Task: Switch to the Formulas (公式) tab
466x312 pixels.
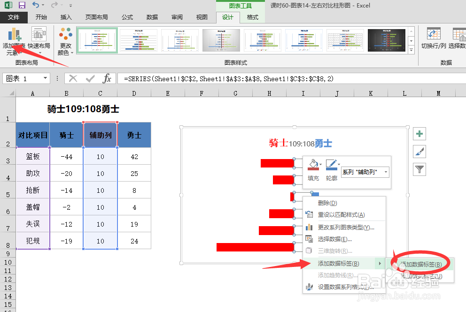Action: click(x=127, y=17)
